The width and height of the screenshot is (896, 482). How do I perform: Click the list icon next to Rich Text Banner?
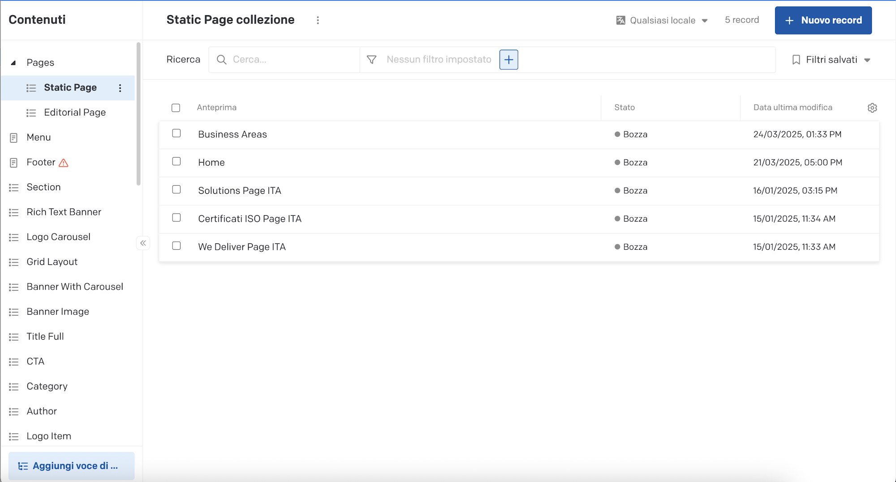coord(14,213)
